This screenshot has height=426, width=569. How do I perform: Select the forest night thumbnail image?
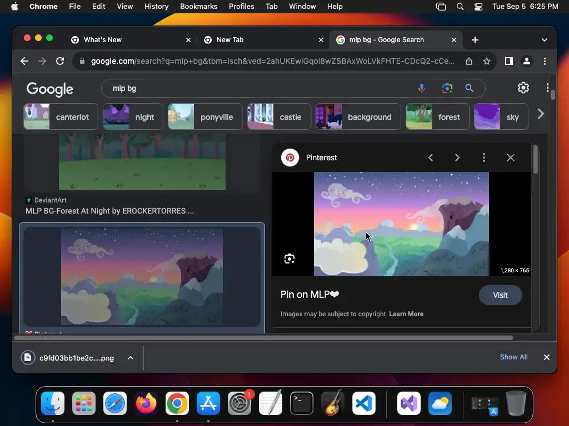click(x=142, y=161)
